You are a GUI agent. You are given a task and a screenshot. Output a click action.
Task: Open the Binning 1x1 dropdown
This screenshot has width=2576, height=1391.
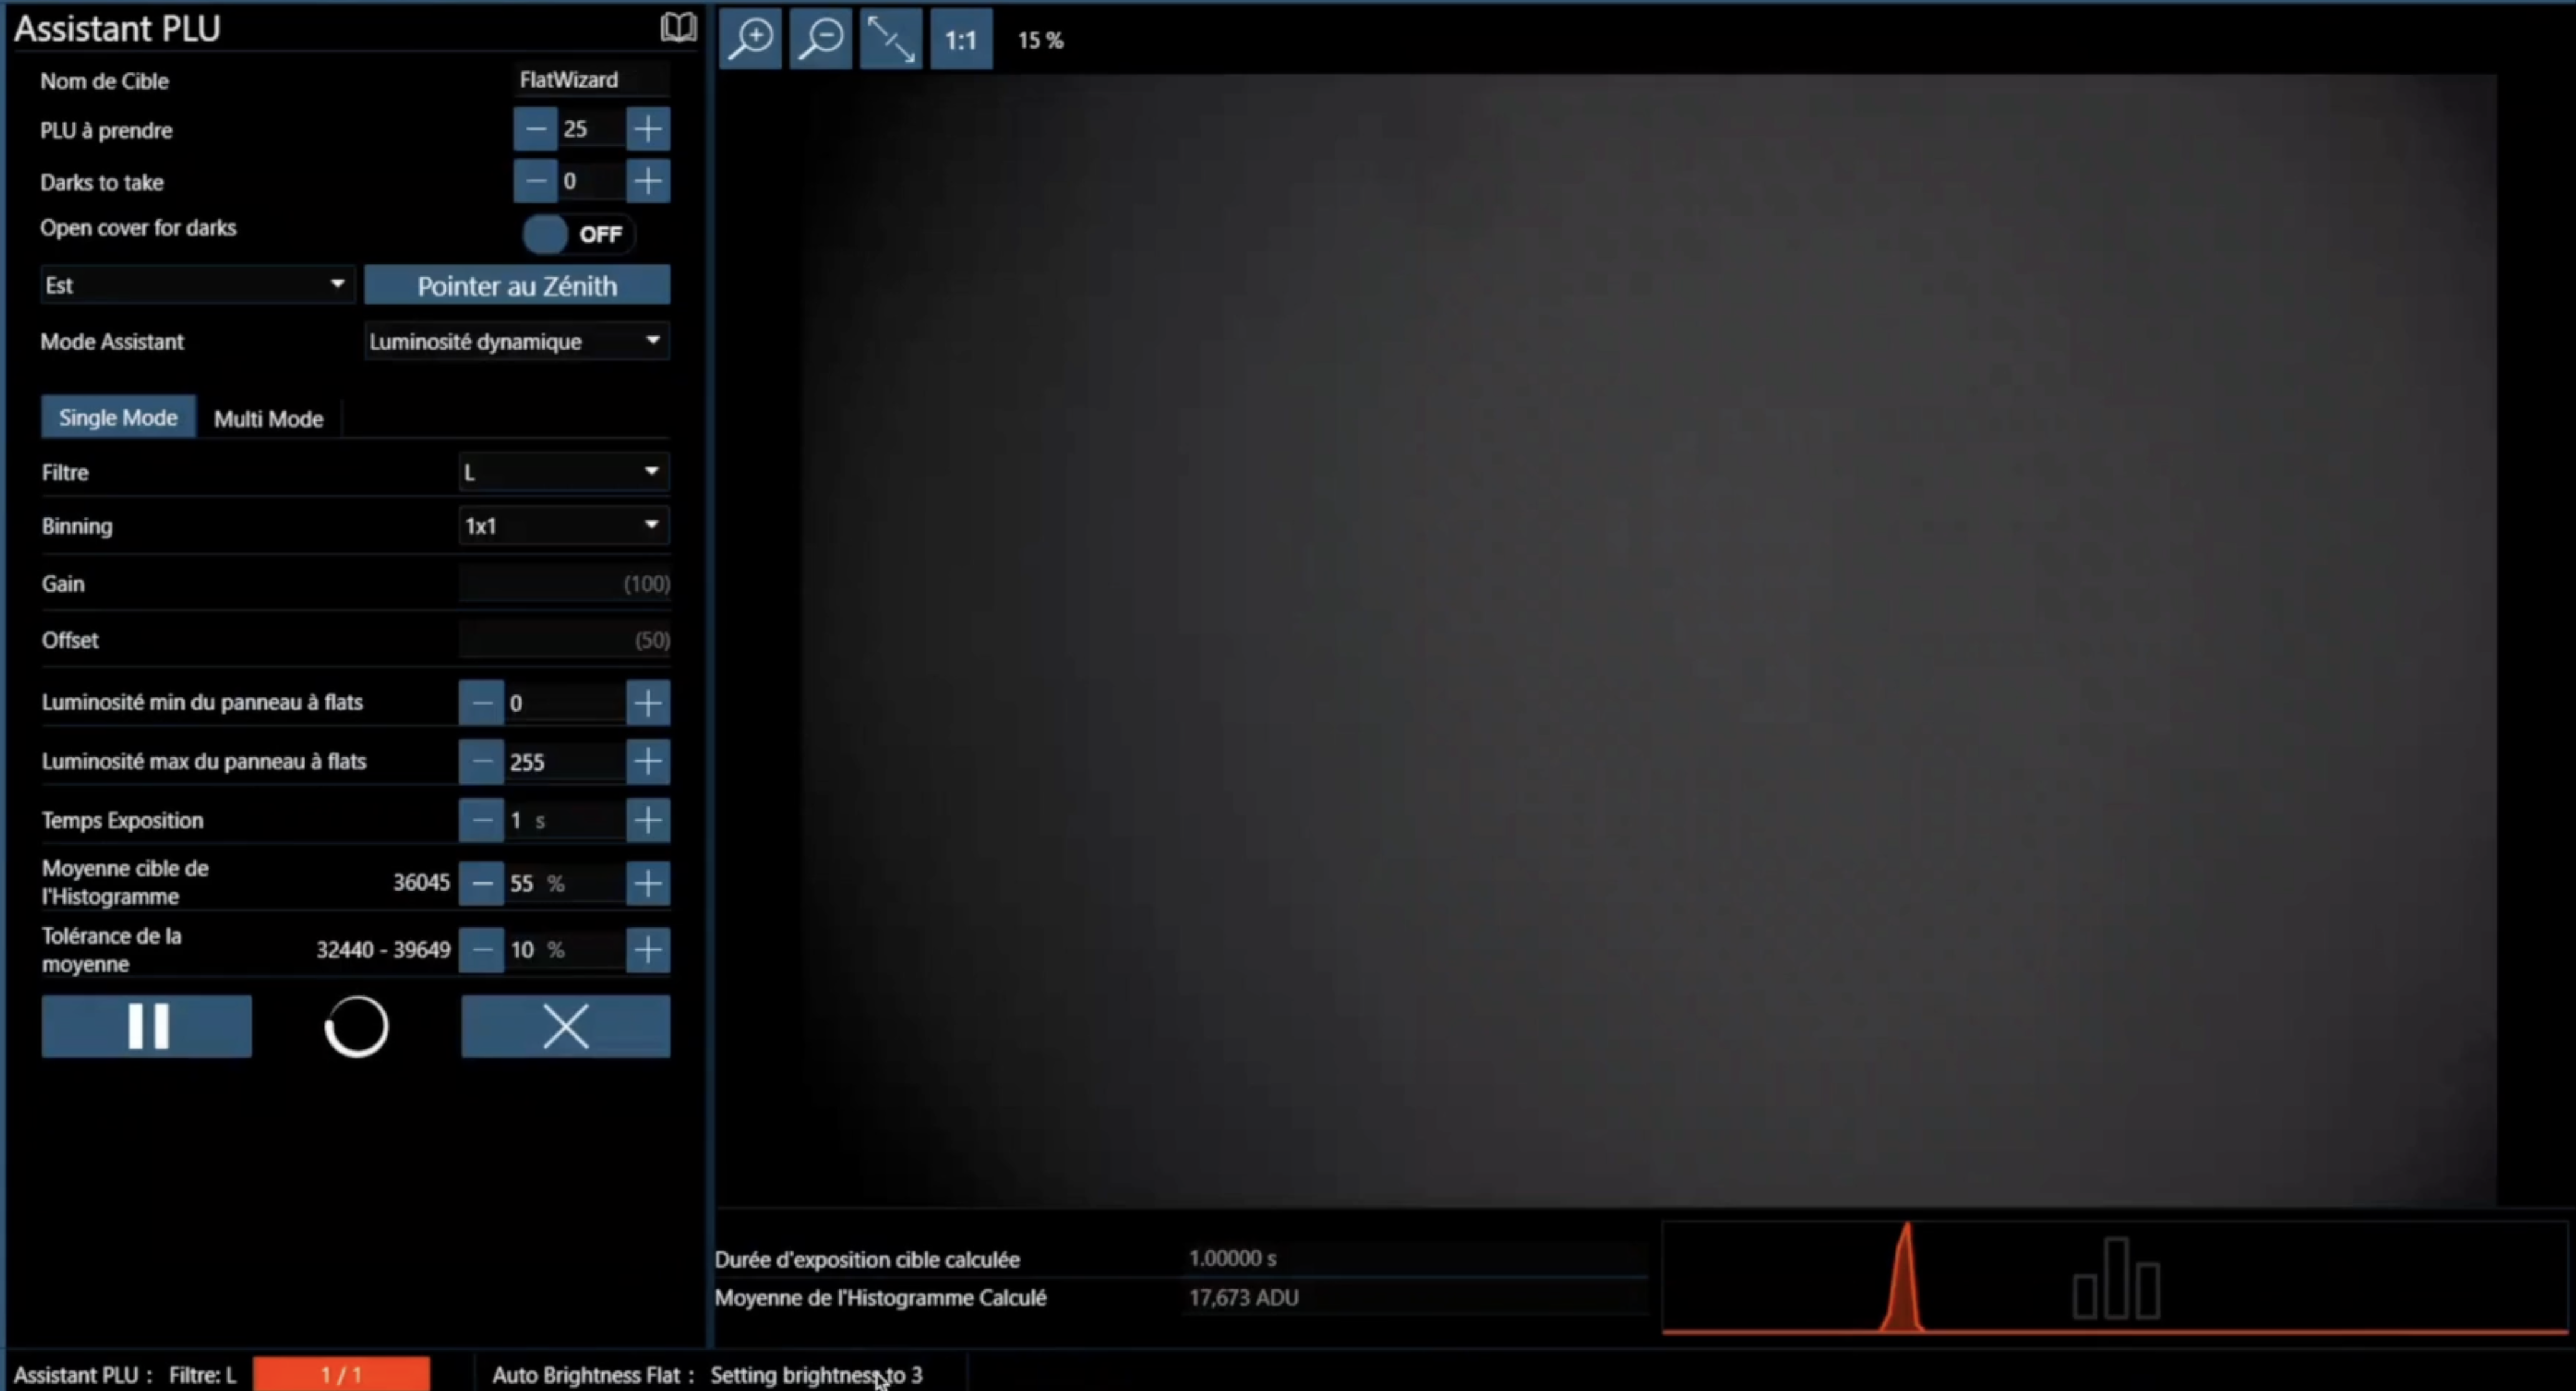[563, 526]
